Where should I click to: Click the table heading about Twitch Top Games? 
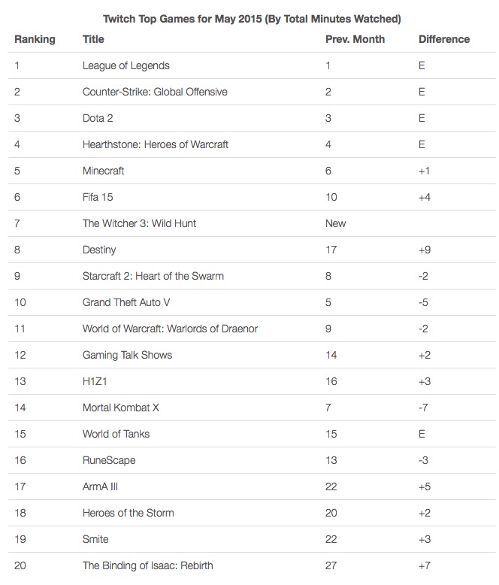(x=250, y=18)
